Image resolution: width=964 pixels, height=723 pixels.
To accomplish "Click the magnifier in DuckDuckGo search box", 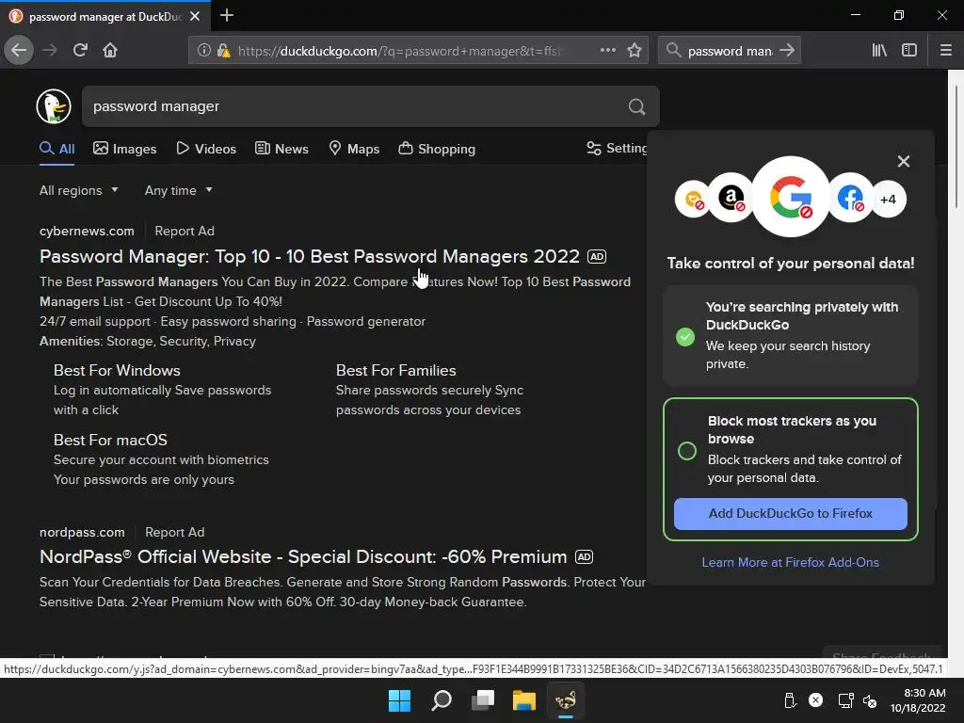I will click(x=637, y=107).
